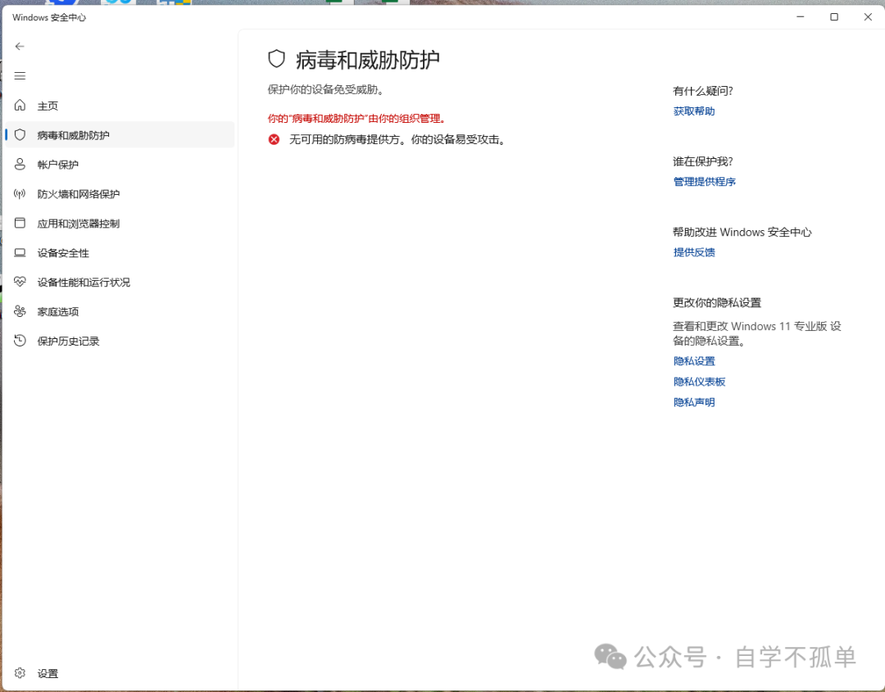
Task: Click the heart icon for 设备性能和运行状况
Action: tap(20, 282)
